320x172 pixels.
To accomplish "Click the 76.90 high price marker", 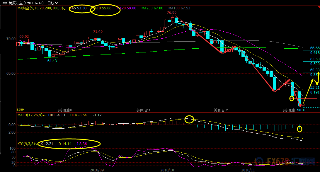I will (172, 13).
